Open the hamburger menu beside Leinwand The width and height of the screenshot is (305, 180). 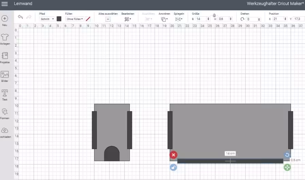5,4
